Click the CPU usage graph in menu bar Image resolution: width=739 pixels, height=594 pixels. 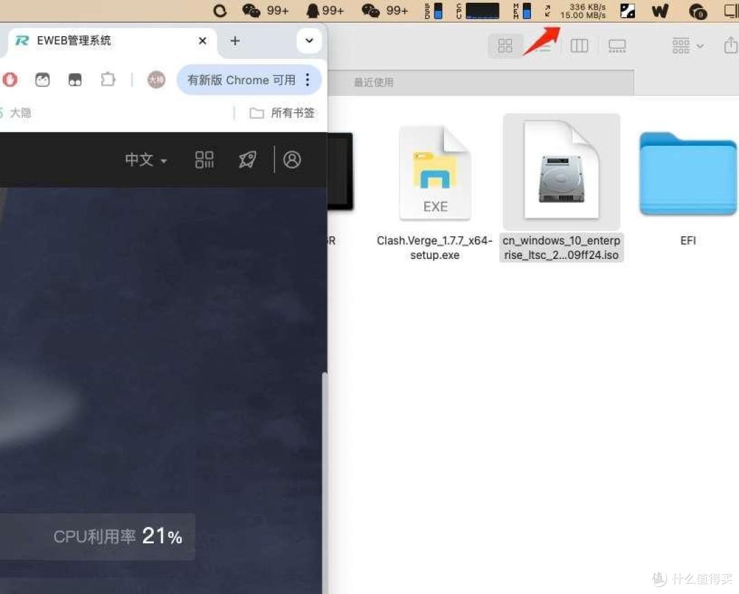478,11
